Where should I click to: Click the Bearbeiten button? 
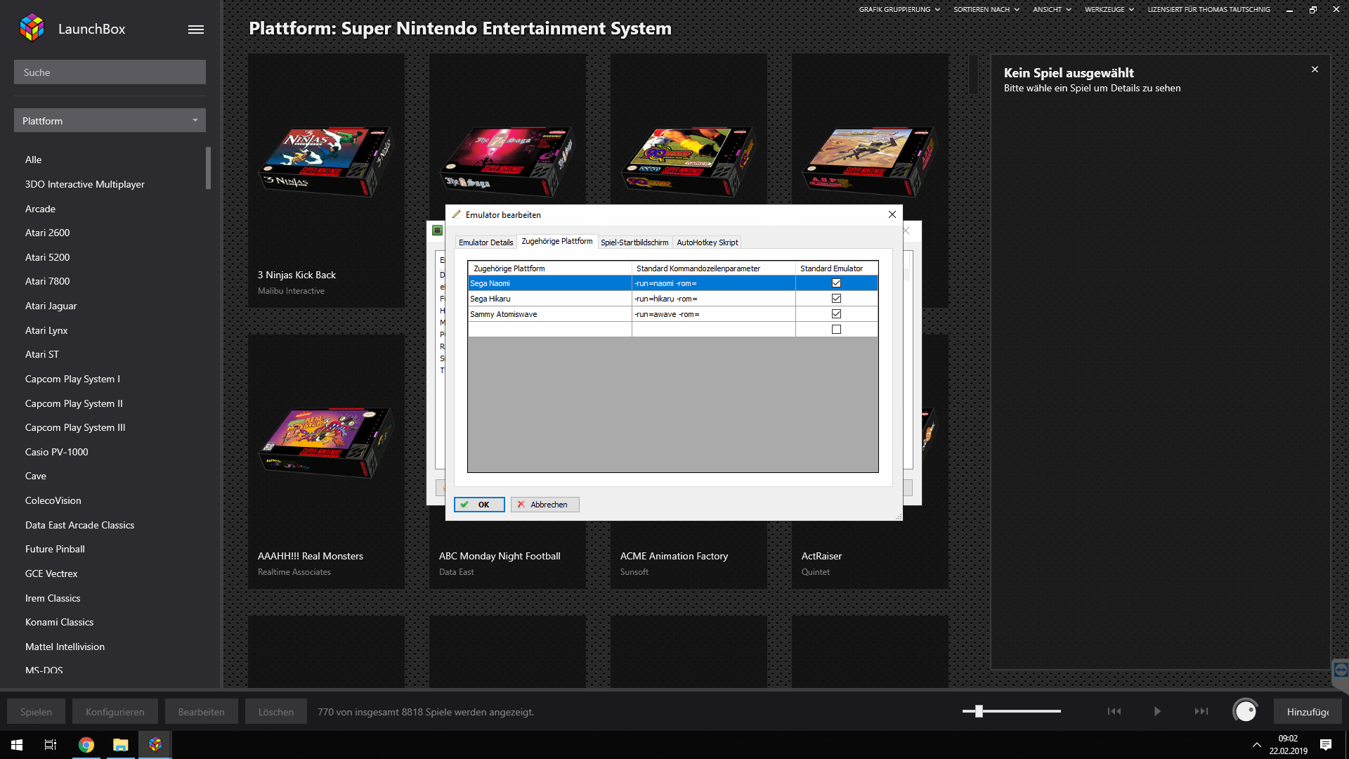click(x=202, y=712)
